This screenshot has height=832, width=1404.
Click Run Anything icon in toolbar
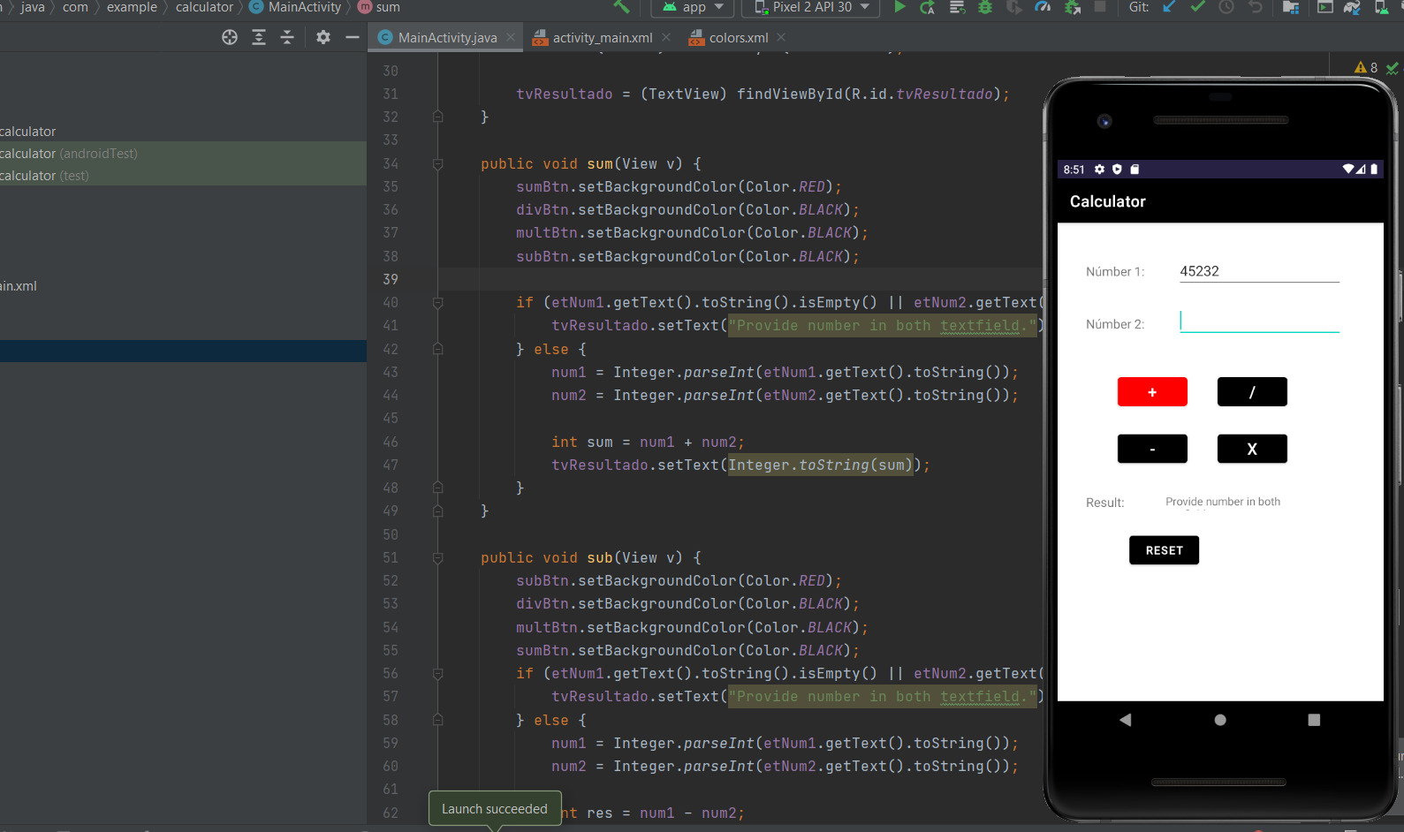pyautogui.click(x=1324, y=7)
